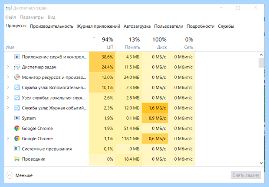Click the gear icon of Служба узла: Вспомогательная

[17, 87]
